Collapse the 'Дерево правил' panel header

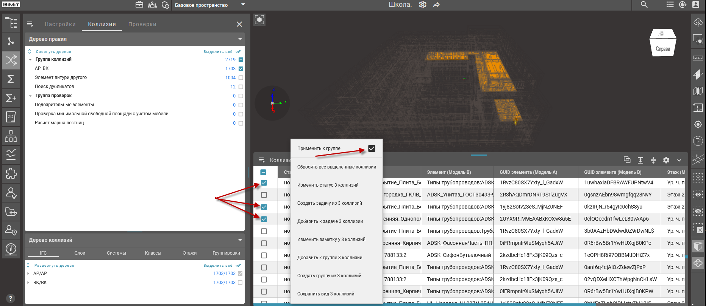[x=240, y=39]
